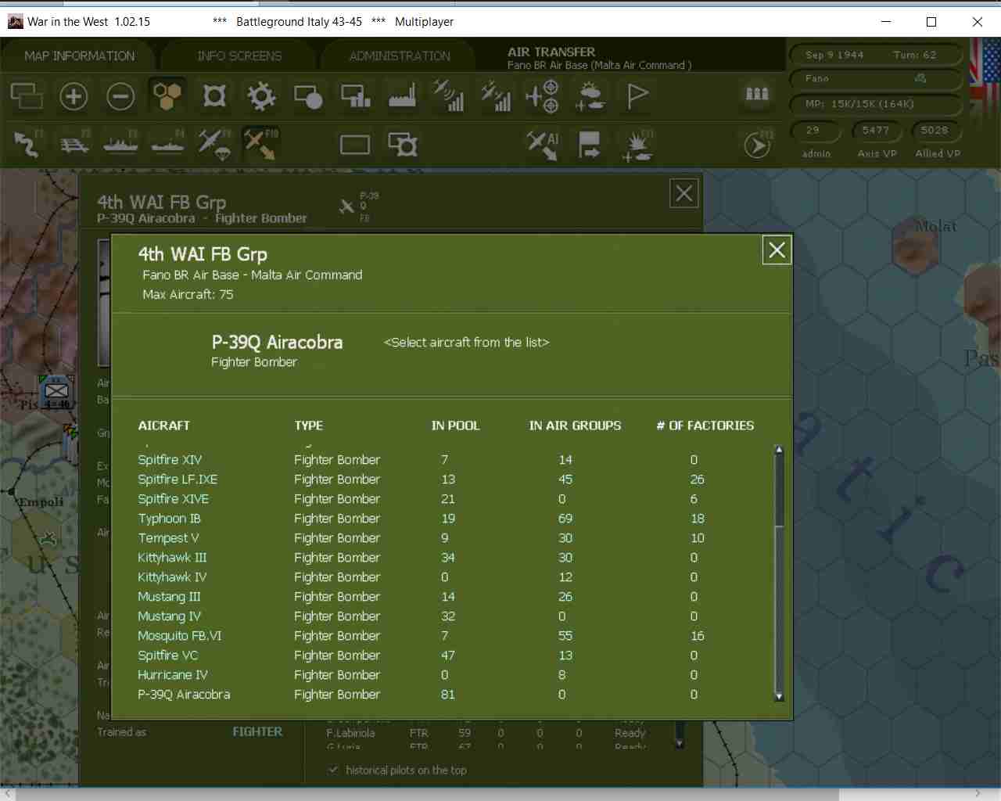Viewport: 1001px width, 801px height.
Task: Select the F9 plane with parachute icon
Action: coord(214,145)
